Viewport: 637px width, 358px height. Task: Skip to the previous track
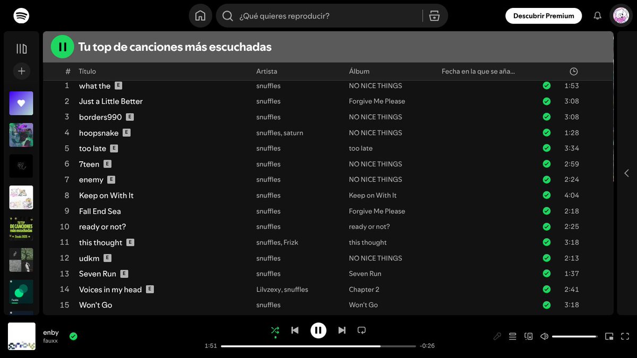tap(295, 330)
